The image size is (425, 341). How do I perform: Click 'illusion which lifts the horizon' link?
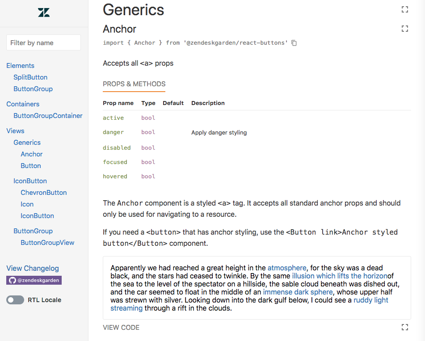coord(339,276)
